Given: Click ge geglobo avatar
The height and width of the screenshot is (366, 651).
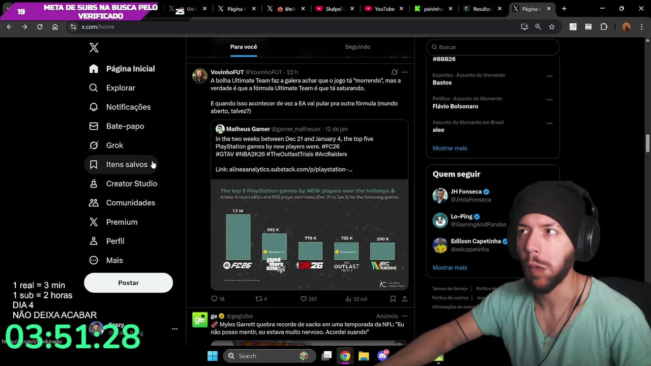Looking at the screenshot, I should click(200, 319).
